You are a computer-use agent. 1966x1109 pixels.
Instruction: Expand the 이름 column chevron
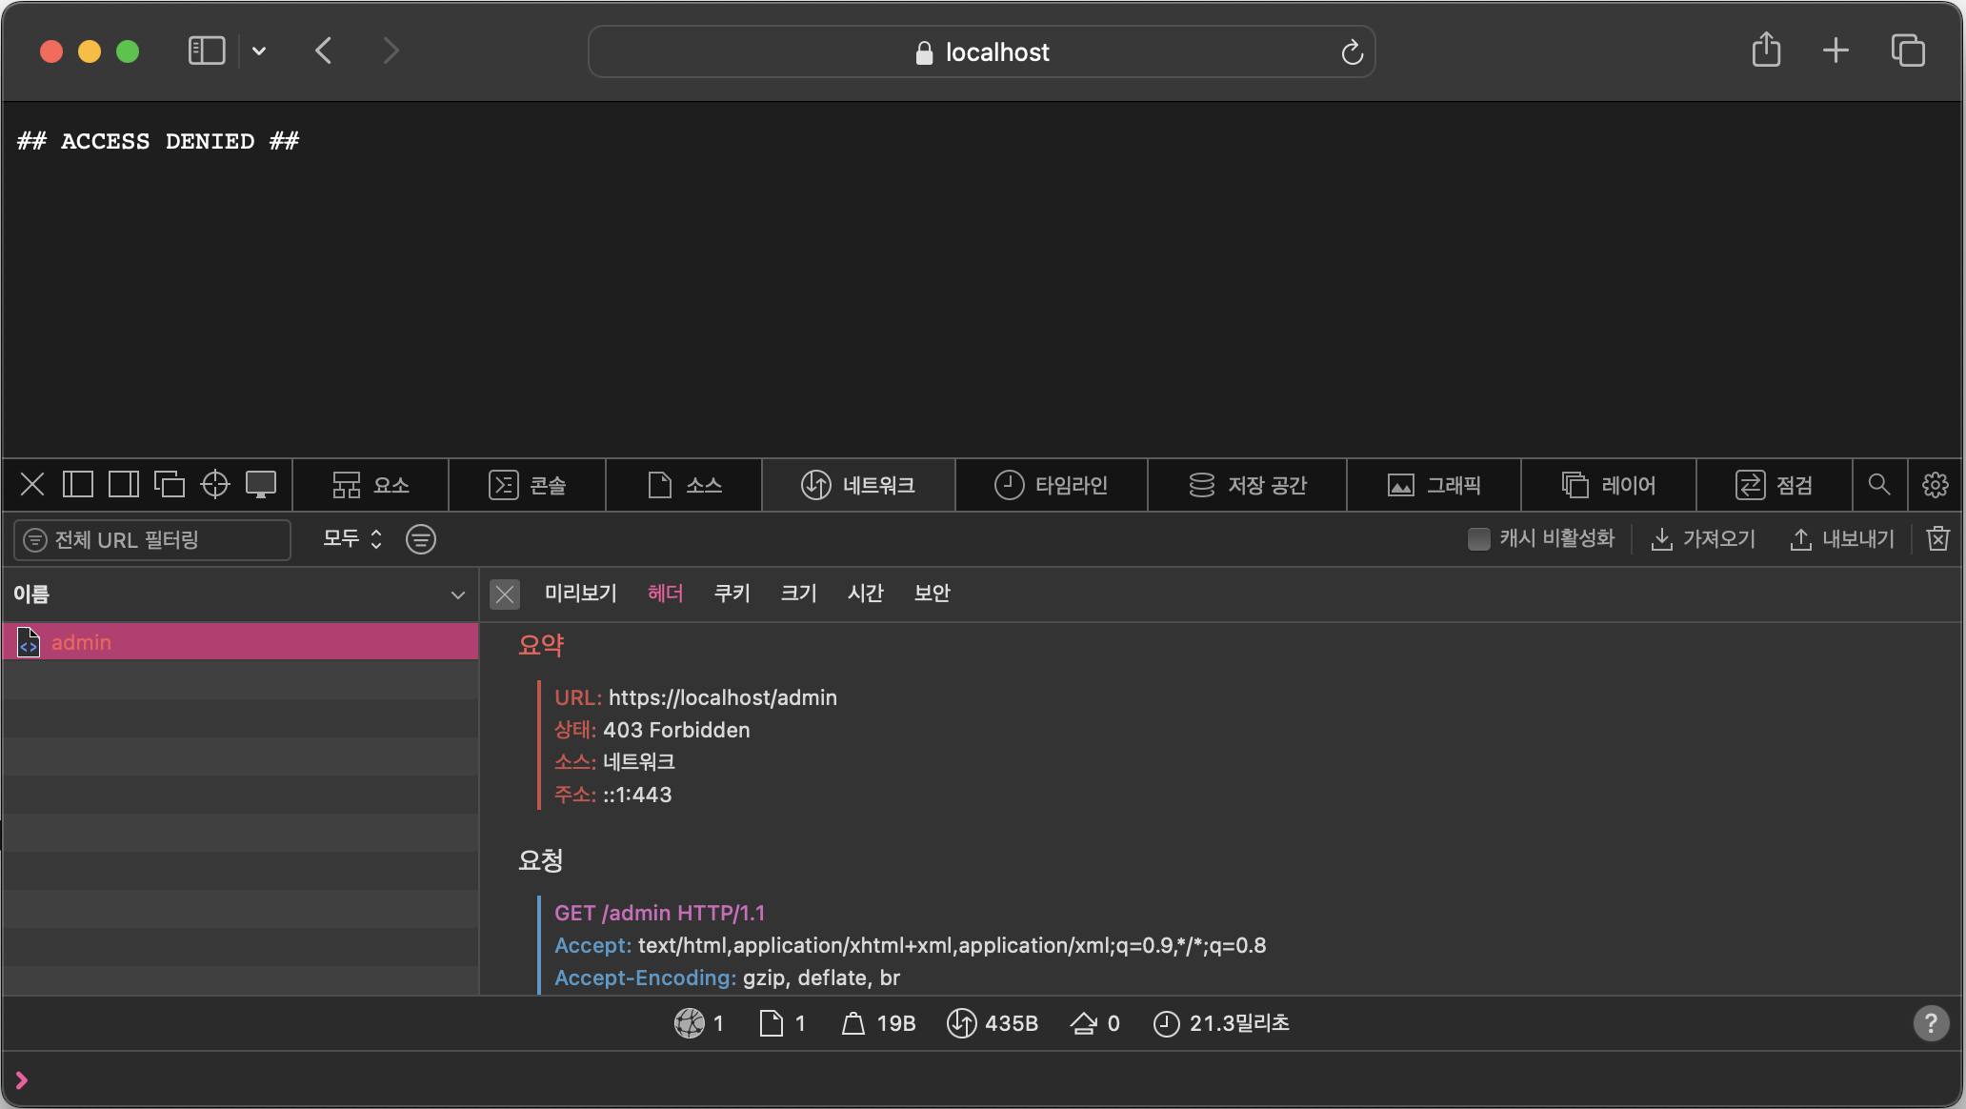[457, 595]
